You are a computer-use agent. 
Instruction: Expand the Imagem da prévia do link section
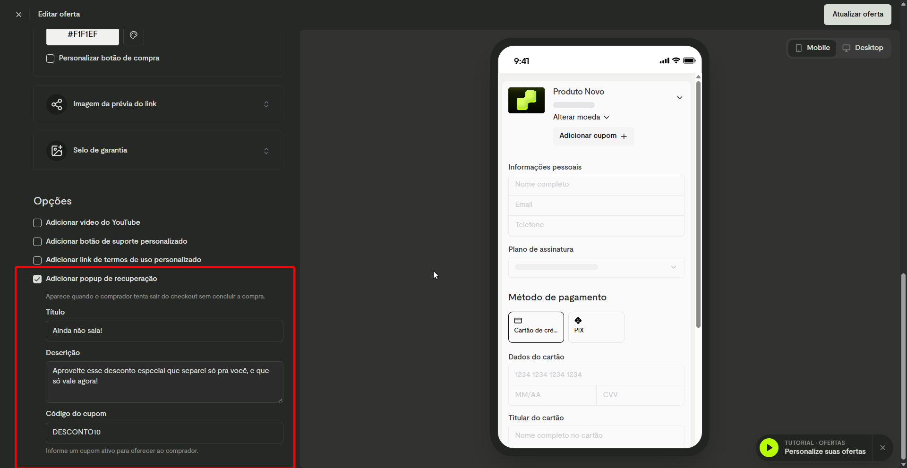pyautogui.click(x=158, y=104)
